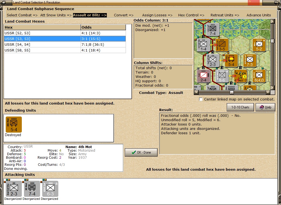Click the Disorganized: +1 modifier line
Viewport: 281px width, 205px height.
[150, 30]
